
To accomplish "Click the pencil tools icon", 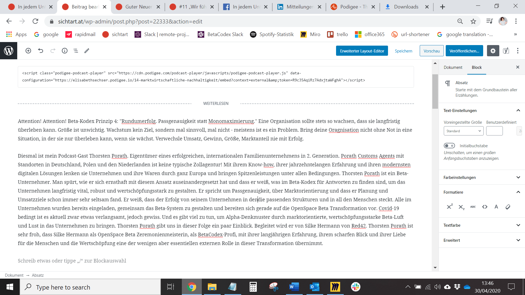I will [87, 51].
